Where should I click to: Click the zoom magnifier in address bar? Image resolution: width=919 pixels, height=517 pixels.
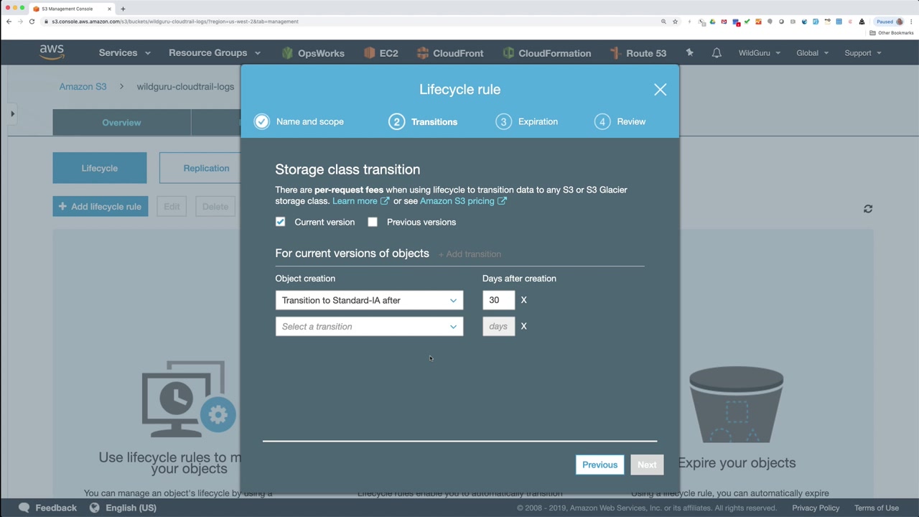[663, 22]
